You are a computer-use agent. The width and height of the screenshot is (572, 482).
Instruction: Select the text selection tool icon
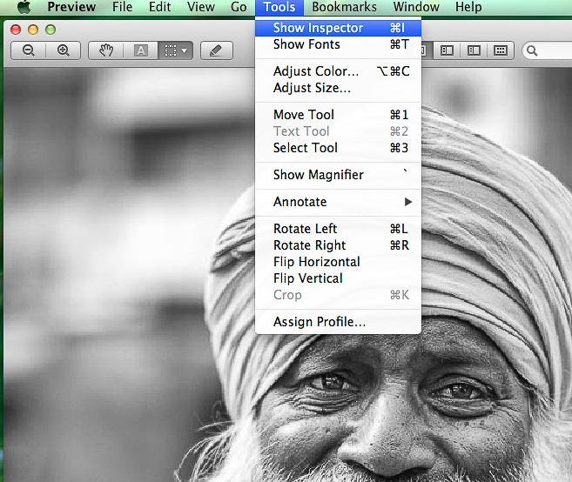pos(140,50)
